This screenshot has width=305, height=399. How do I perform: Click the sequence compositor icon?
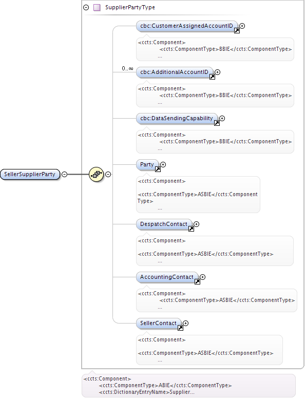coord(96,174)
